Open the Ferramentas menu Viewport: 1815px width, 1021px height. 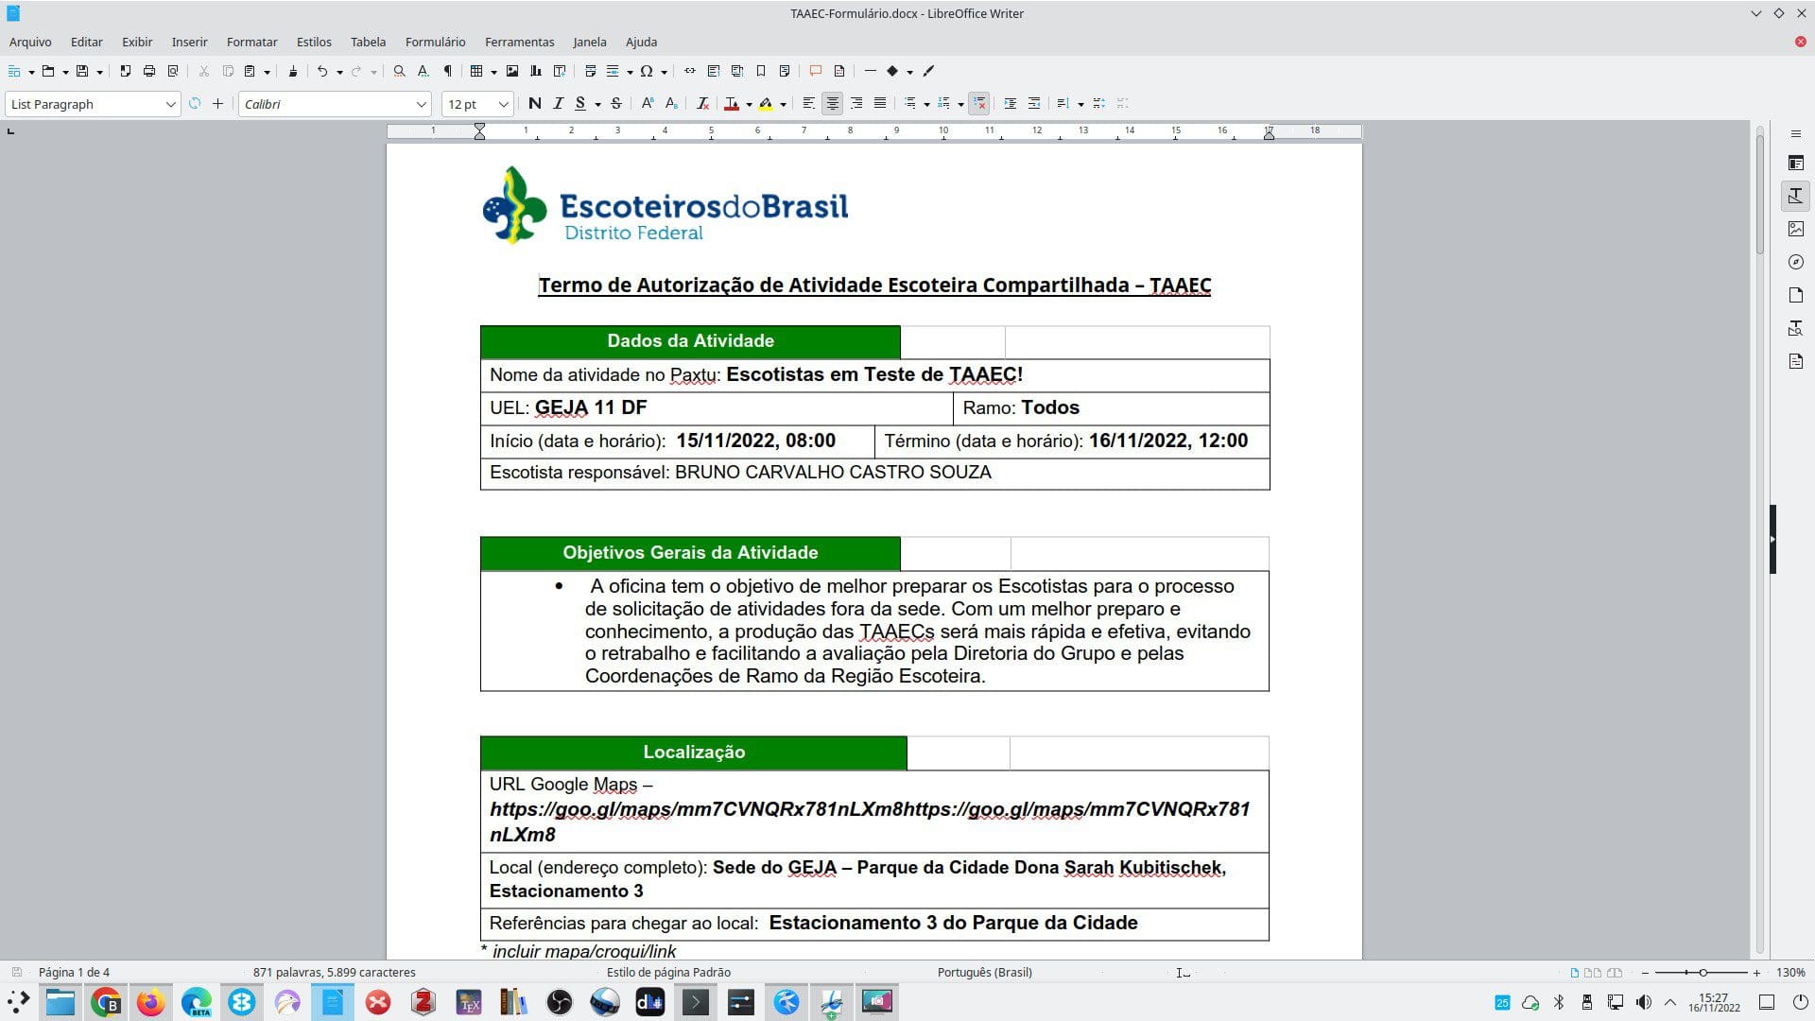click(519, 42)
